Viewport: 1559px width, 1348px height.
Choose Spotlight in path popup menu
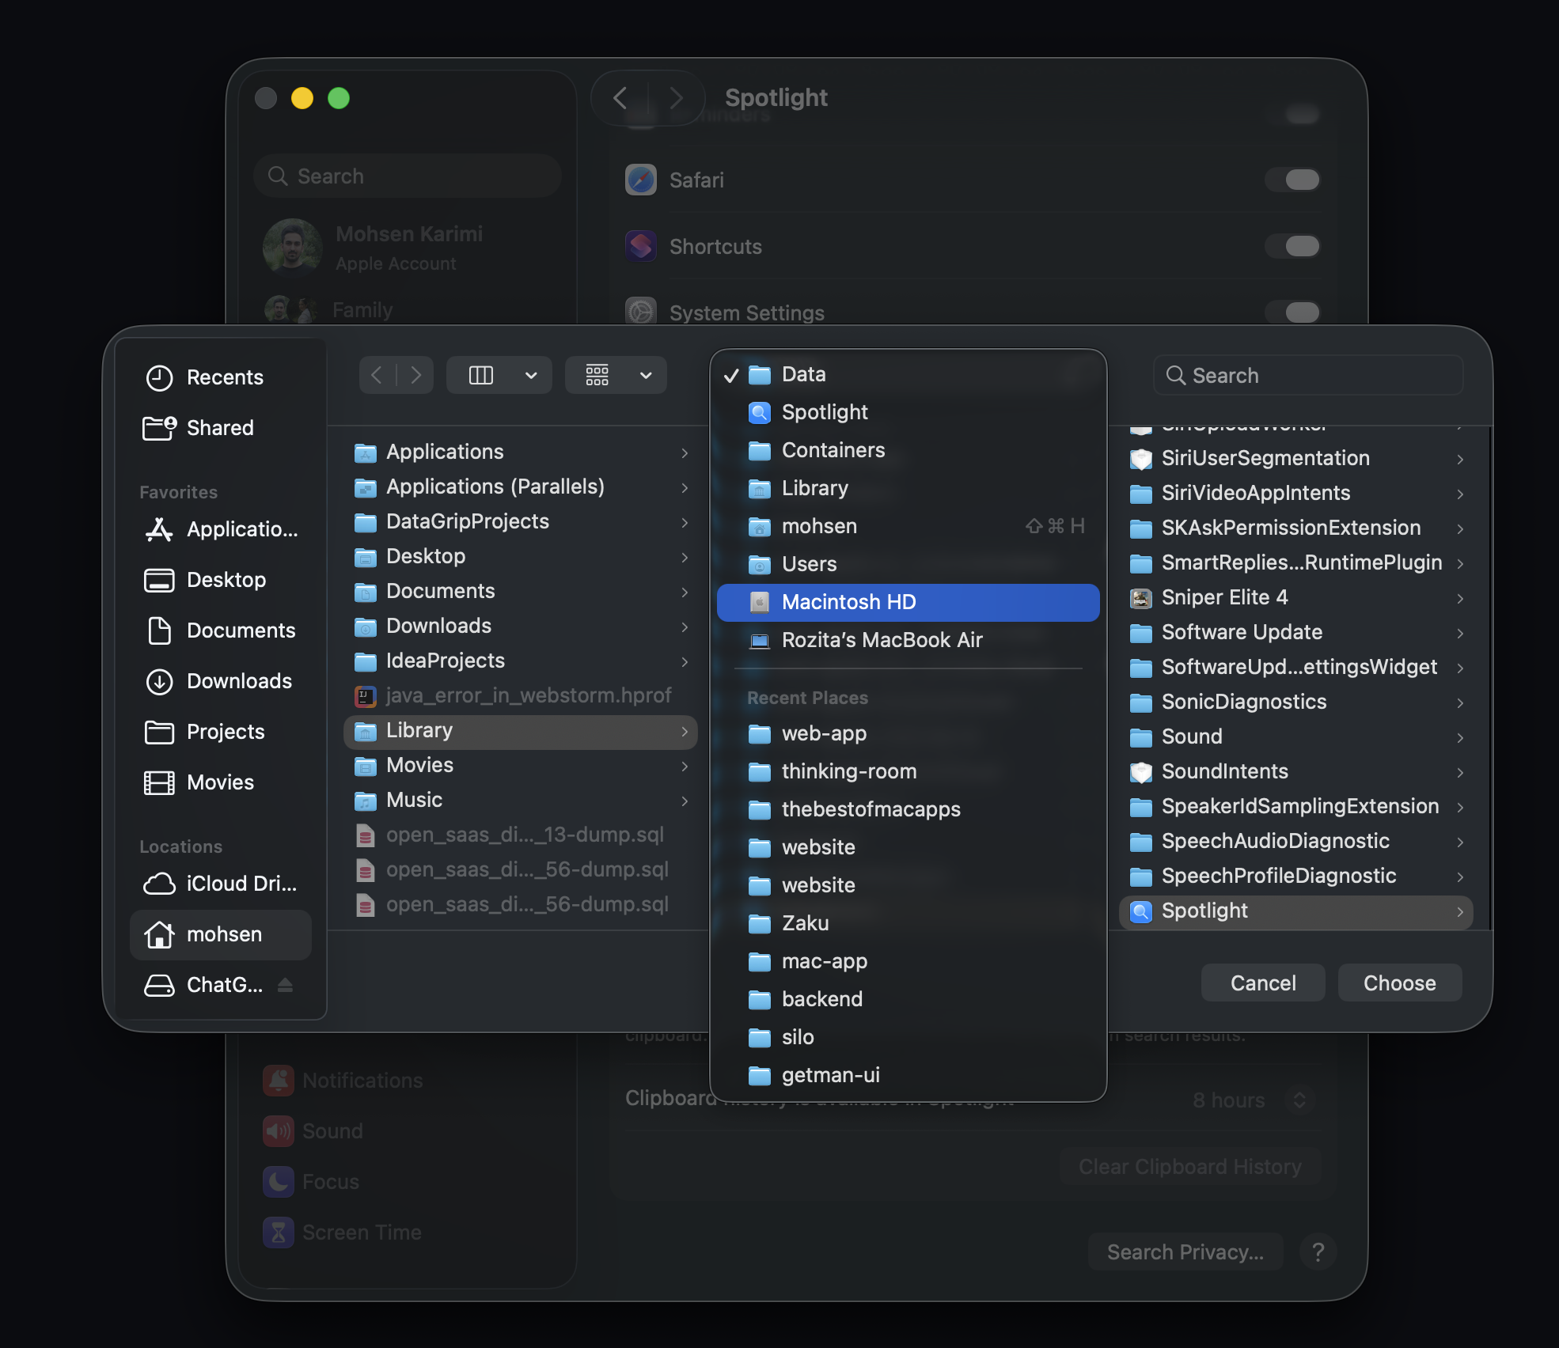click(908, 412)
